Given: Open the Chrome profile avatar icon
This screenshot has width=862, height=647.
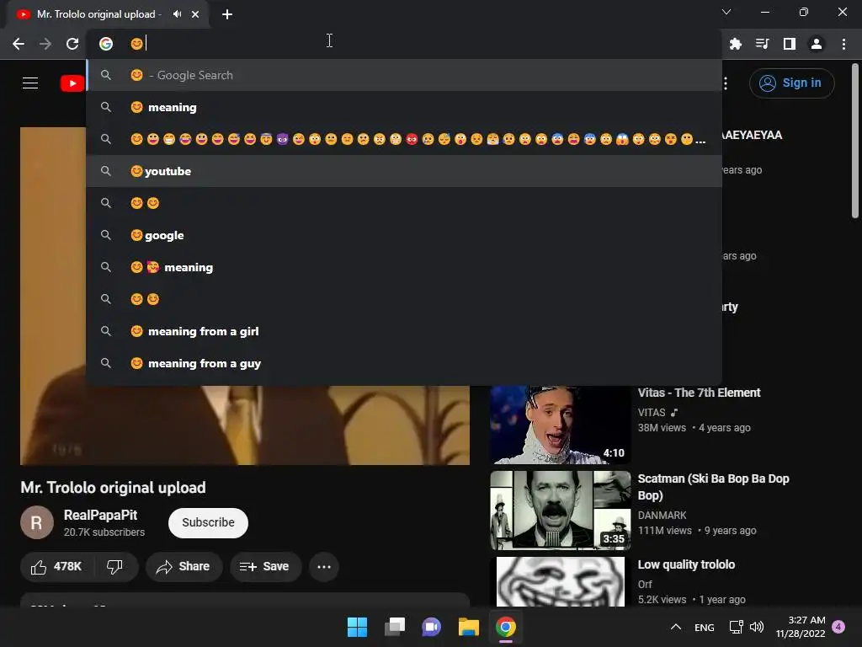Looking at the screenshot, I should click(817, 44).
